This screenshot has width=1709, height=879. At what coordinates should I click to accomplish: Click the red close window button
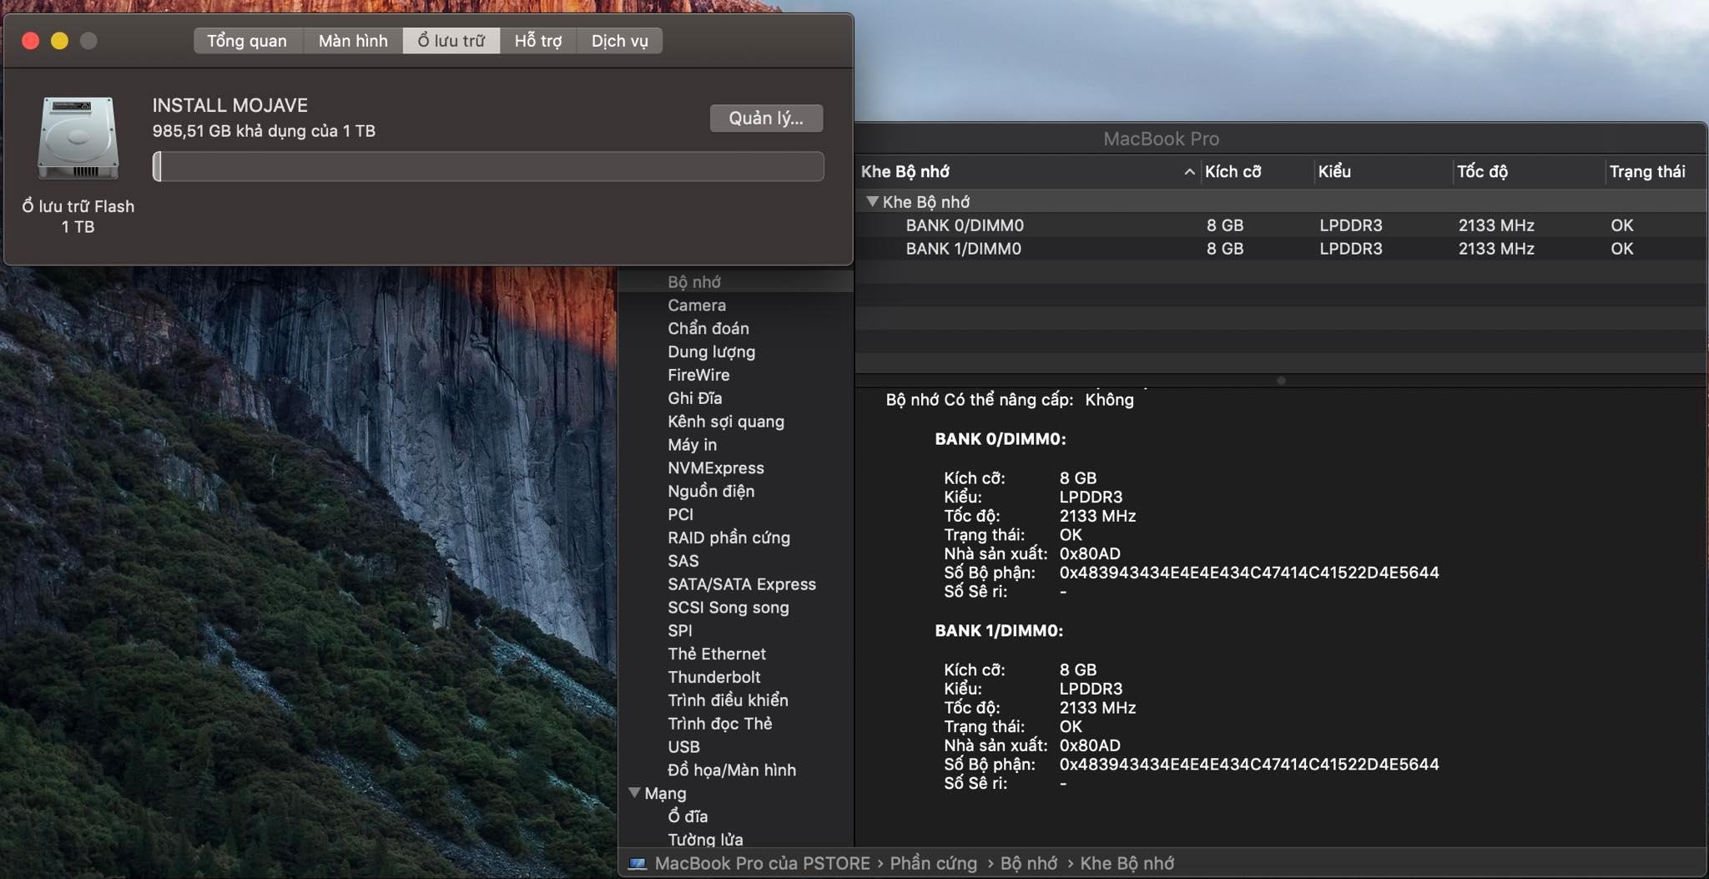[31, 41]
